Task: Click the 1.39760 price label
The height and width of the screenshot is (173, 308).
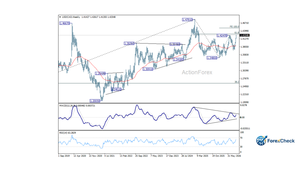Action: pyautogui.click(x=129, y=43)
